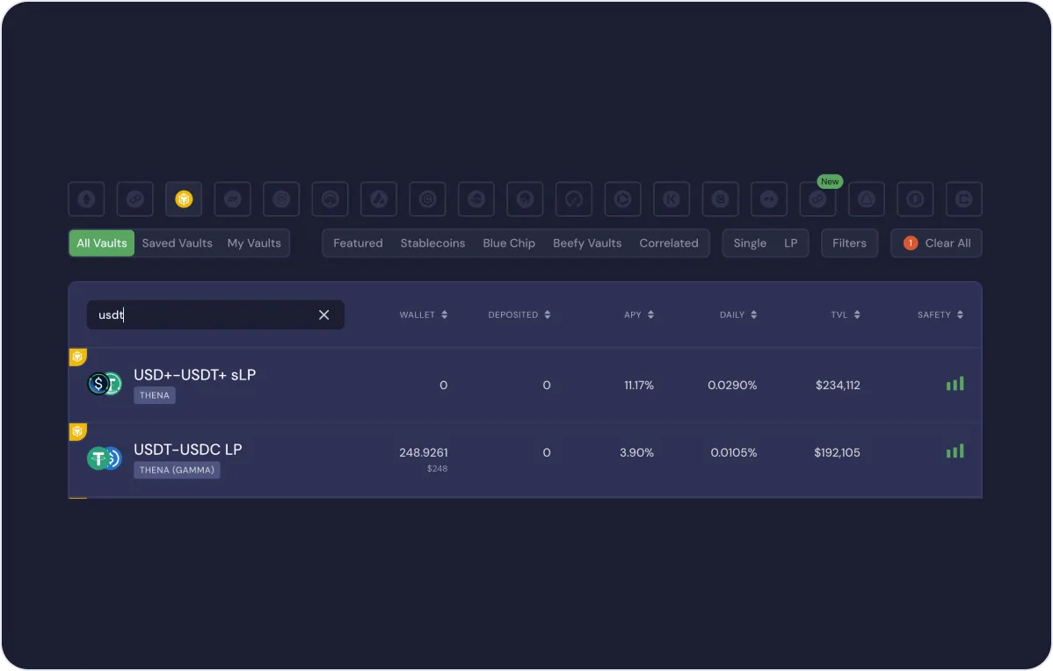The width and height of the screenshot is (1053, 671).
Task: Click TVL value $192,105
Action: tap(837, 452)
